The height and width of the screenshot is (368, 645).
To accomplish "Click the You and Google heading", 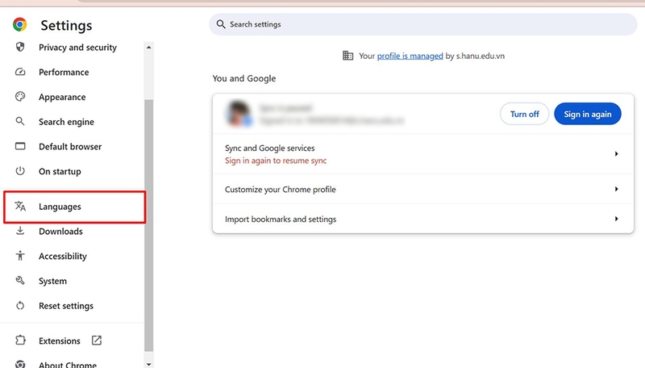I will [x=244, y=78].
